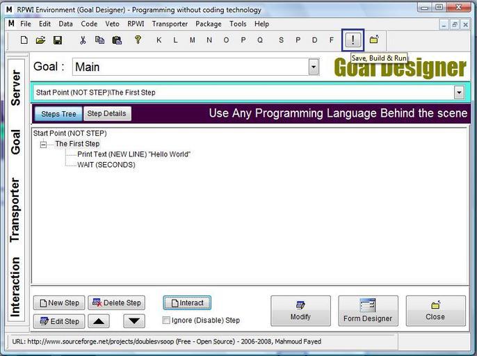Image resolution: width=477 pixels, height=356 pixels.
Task: Click the Save floppy disk icon
Action: click(x=58, y=40)
